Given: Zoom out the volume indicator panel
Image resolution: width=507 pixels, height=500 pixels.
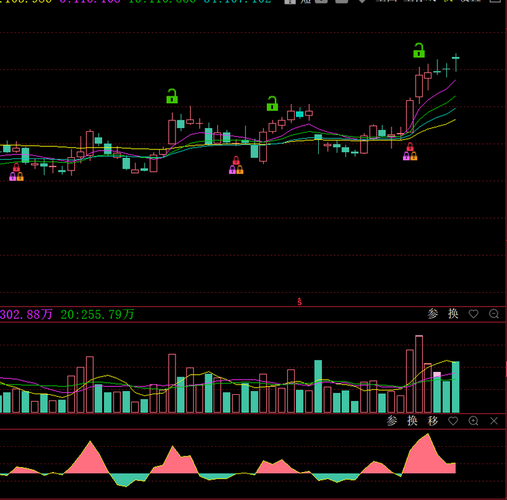Looking at the screenshot, I should click(494, 314).
